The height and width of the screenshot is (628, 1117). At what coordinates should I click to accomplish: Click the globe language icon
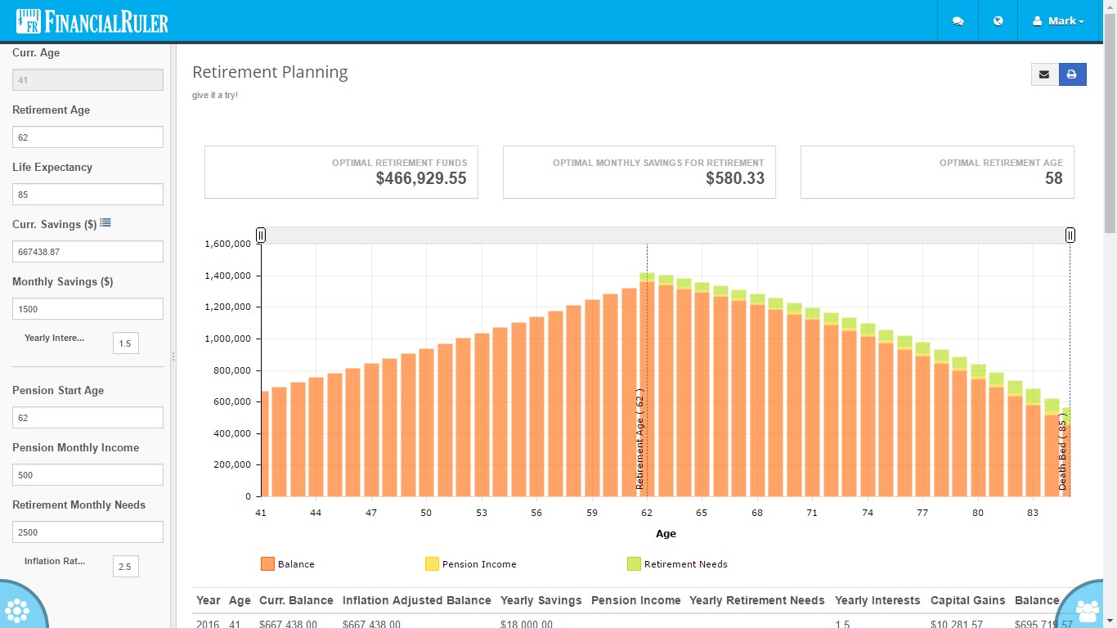tap(998, 21)
